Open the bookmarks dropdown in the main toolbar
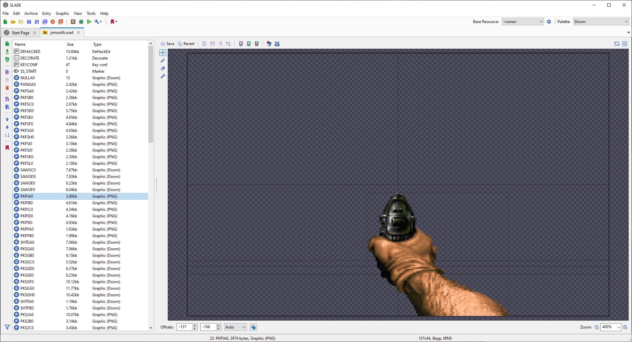This screenshot has height=342, width=632. (x=114, y=22)
